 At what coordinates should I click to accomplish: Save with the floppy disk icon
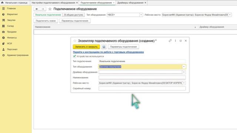[104, 47]
